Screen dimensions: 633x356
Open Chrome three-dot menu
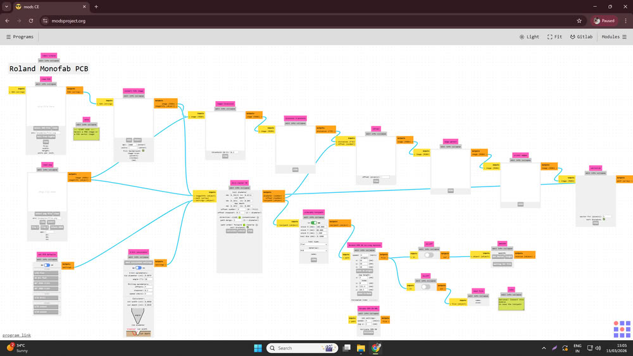[x=626, y=21]
